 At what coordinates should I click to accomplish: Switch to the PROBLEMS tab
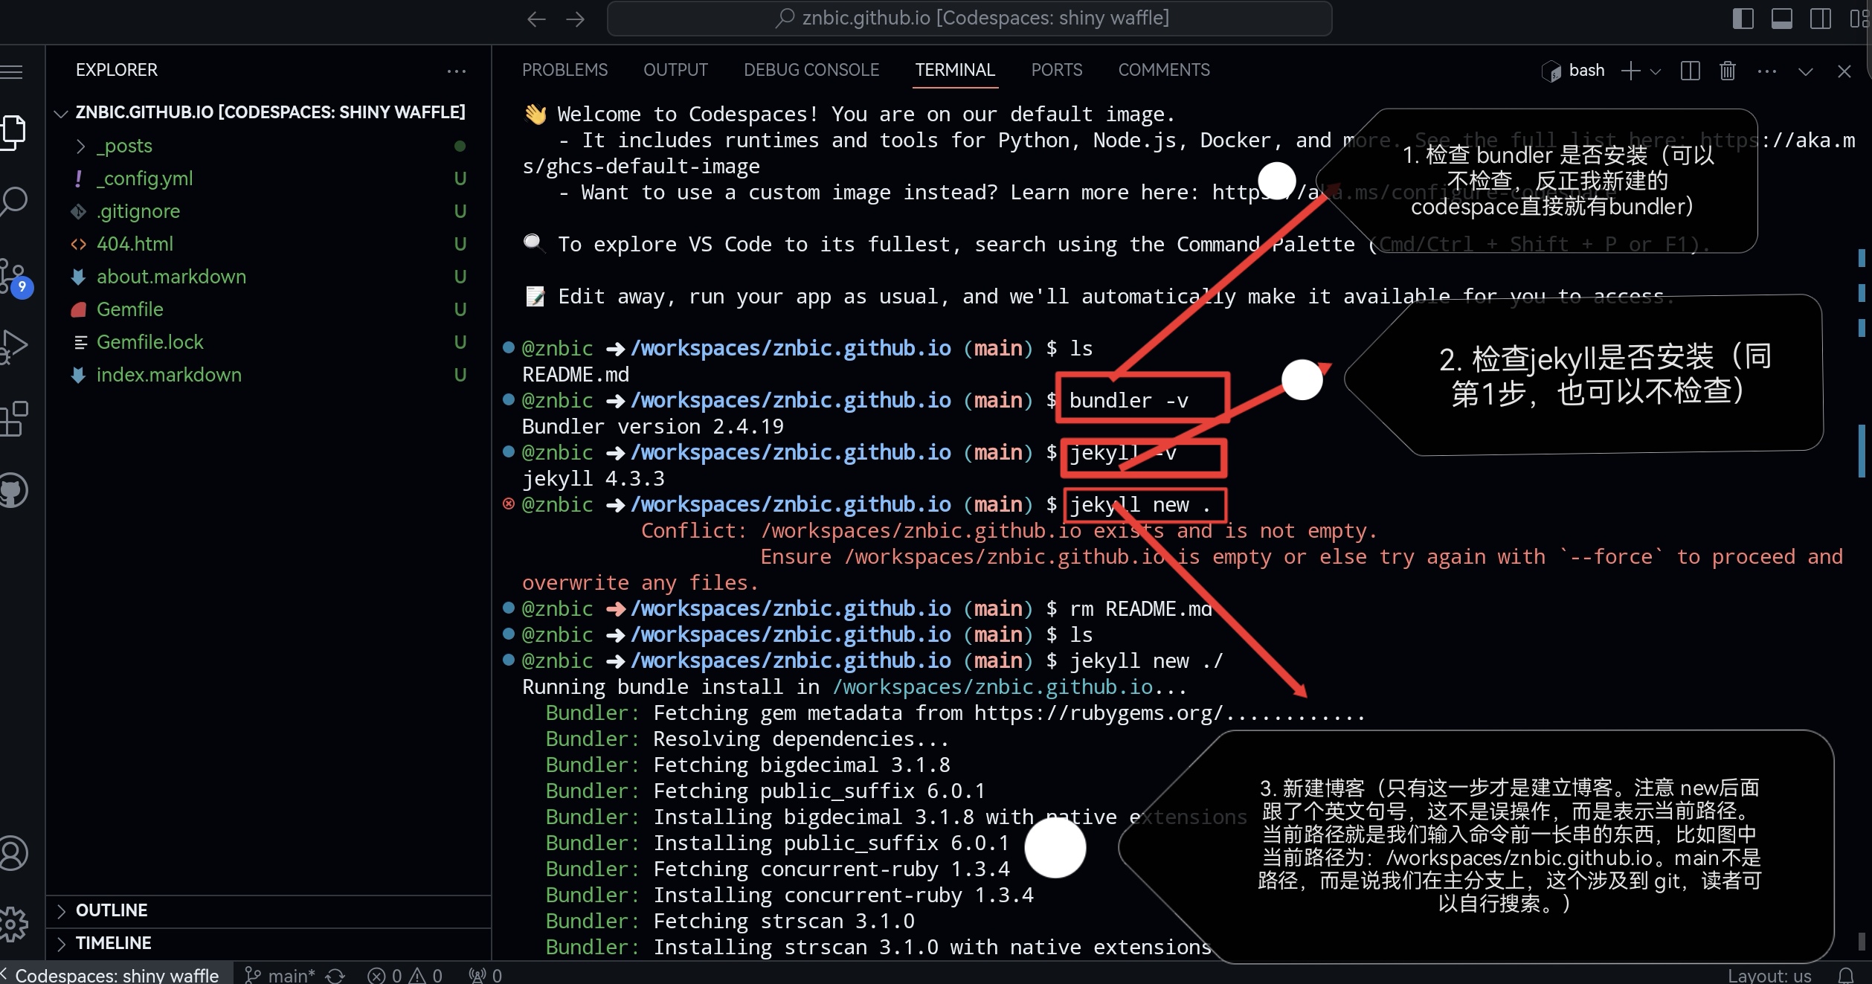pyautogui.click(x=565, y=70)
